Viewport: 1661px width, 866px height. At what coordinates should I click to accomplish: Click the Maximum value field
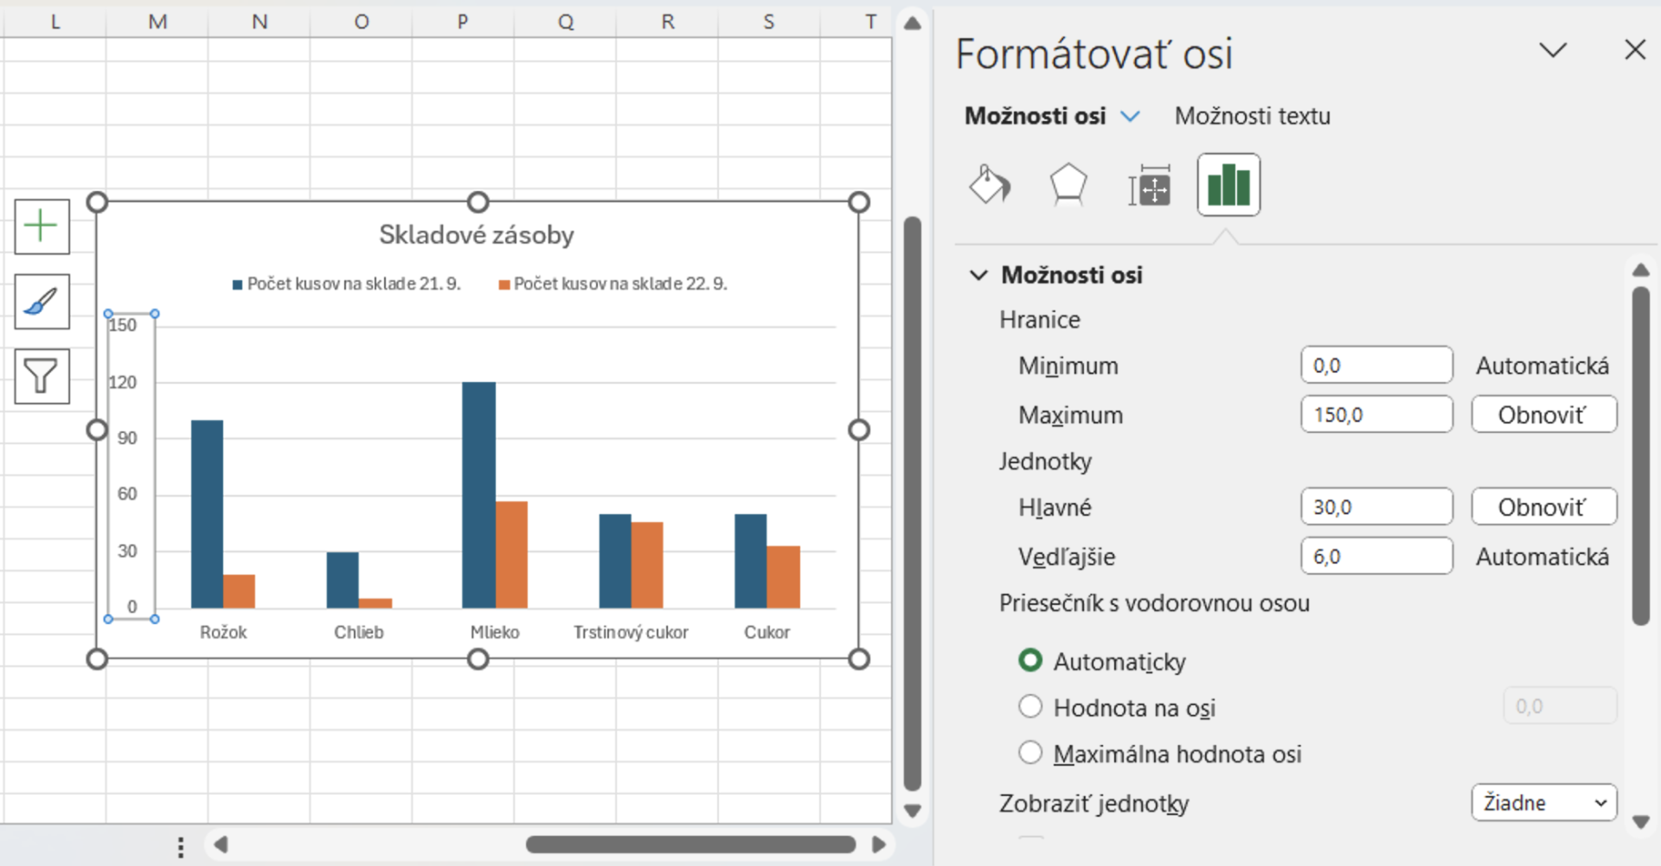[x=1376, y=414]
